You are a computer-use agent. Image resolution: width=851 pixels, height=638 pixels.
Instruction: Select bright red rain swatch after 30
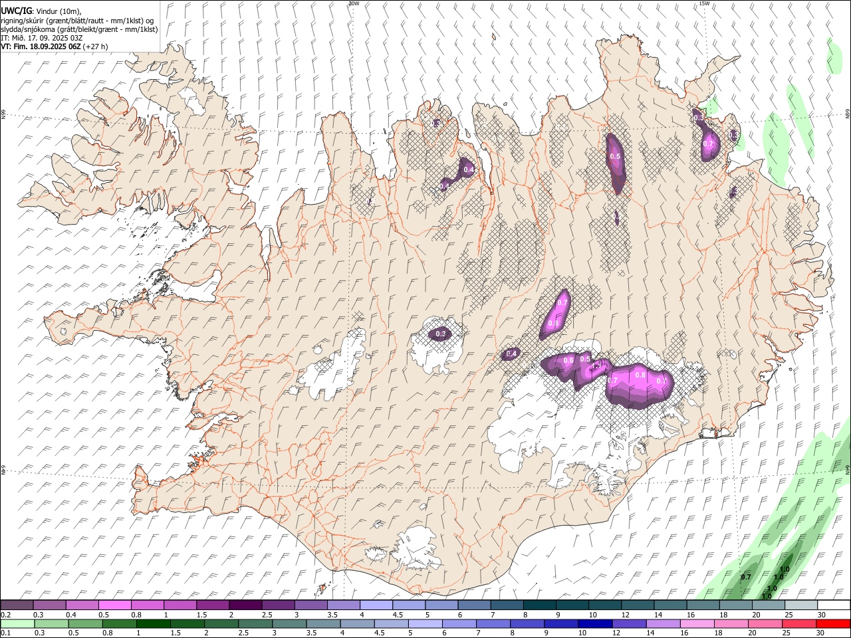point(832,623)
